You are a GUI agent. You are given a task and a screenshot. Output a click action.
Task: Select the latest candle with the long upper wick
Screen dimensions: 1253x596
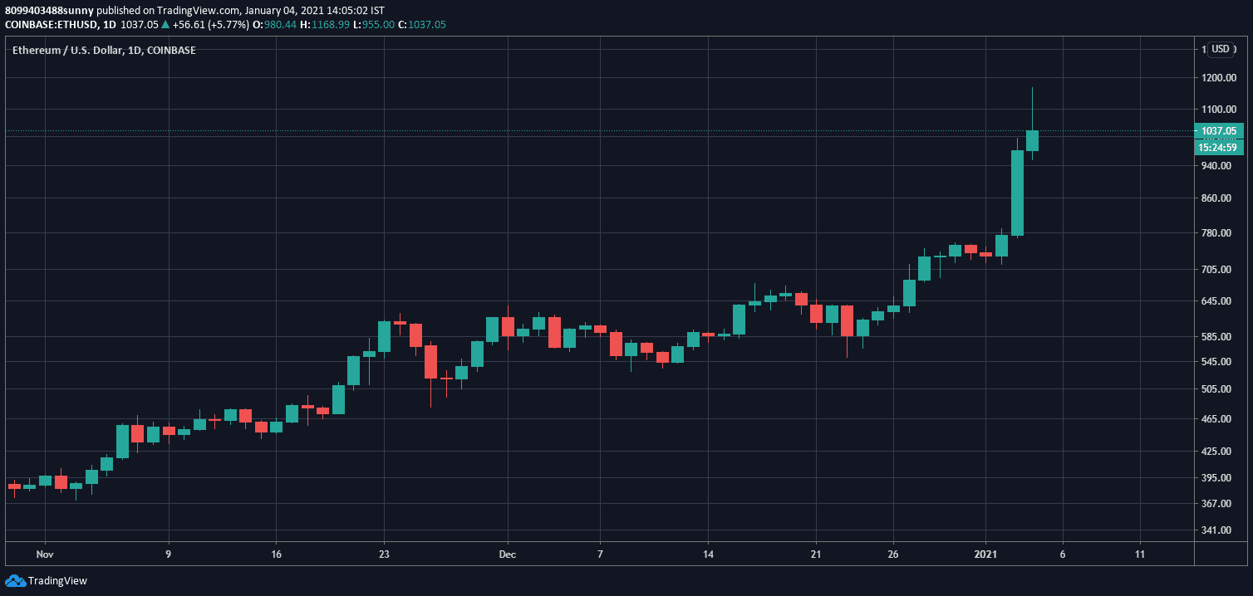tap(1032, 140)
